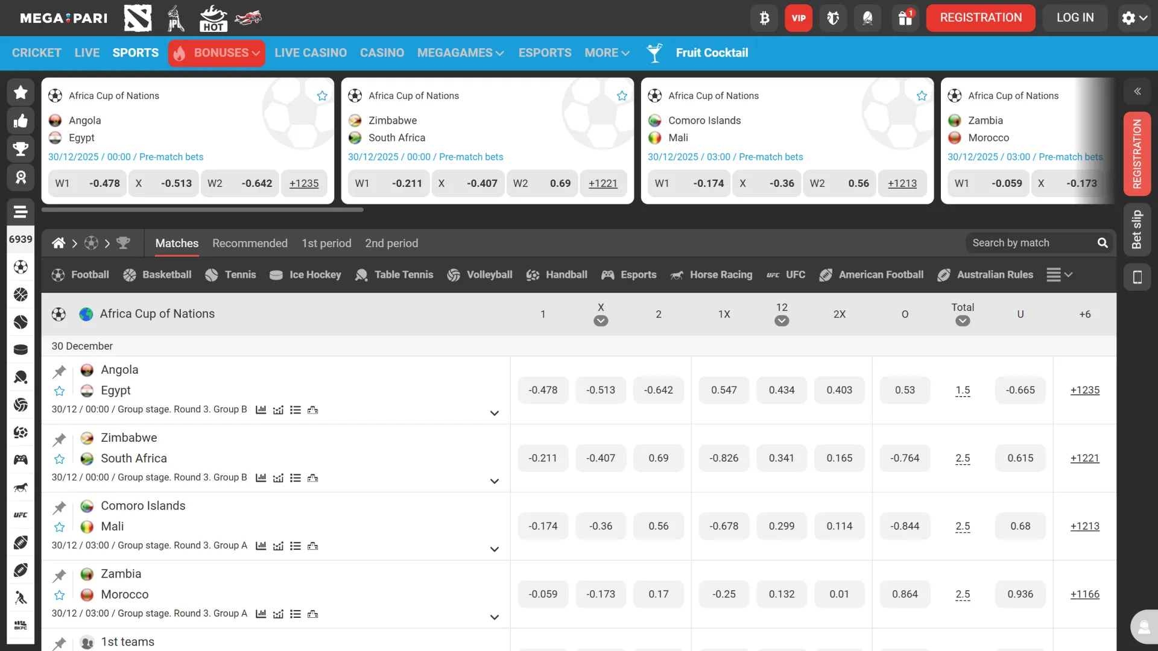Expand additional markets for Angola vs Egypt row

[x=495, y=413]
